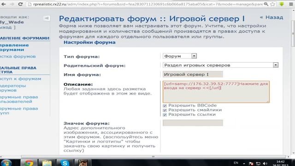Toggle Разрешить смайлики checkbox

(x=165, y=110)
